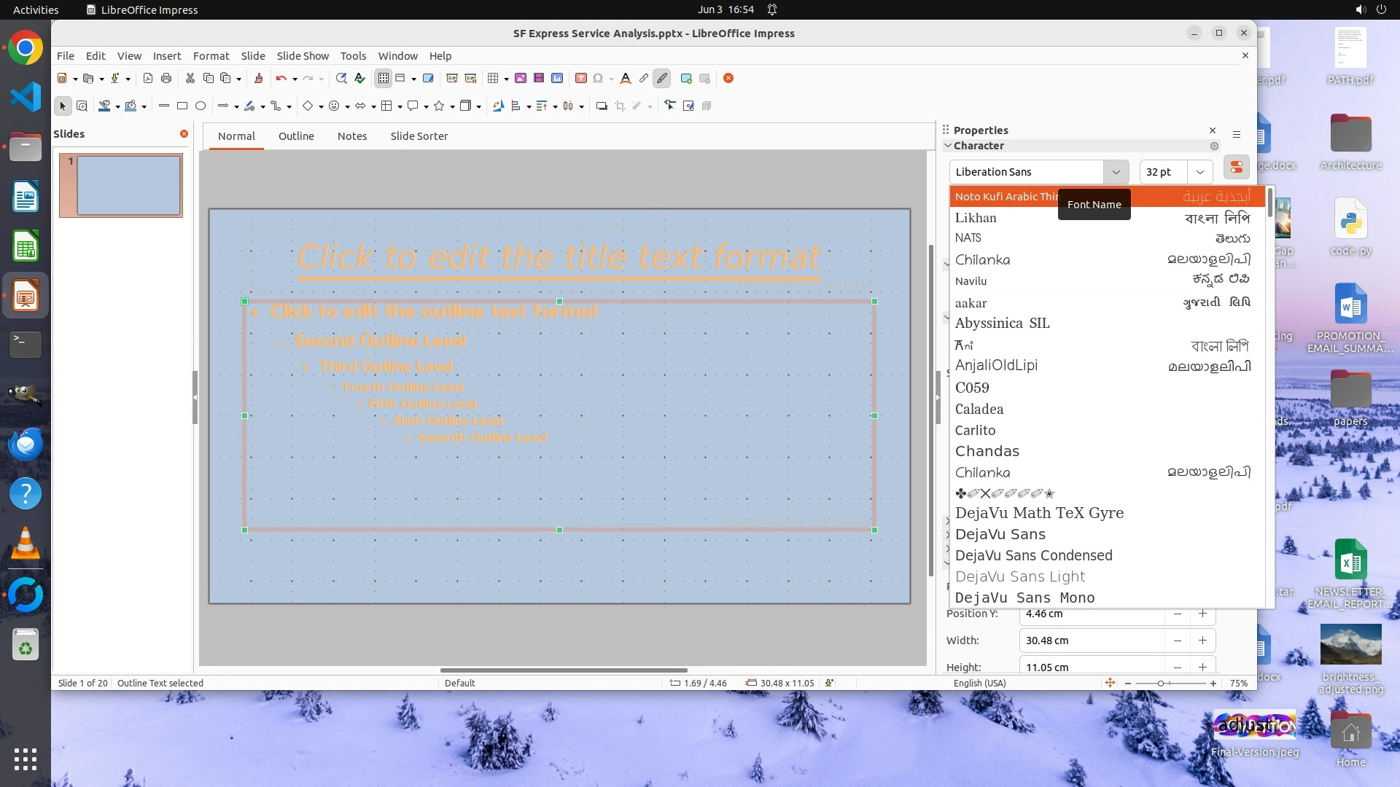The image size is (1400, 787).
Task: Open the 32 pt font size dropdown
Action: pos(1199,172)
